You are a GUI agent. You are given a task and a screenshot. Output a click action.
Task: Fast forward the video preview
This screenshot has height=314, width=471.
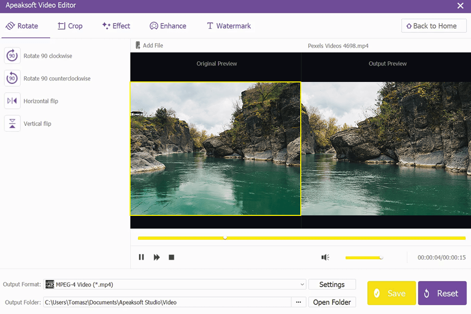click(x=156, y=257)
